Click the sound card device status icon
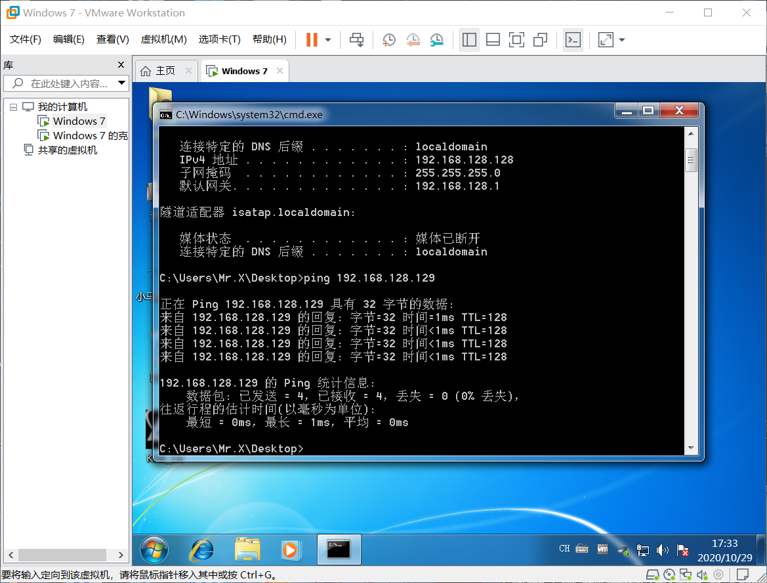The height and width of the screenshot is (583, 767). pos(702,574)
